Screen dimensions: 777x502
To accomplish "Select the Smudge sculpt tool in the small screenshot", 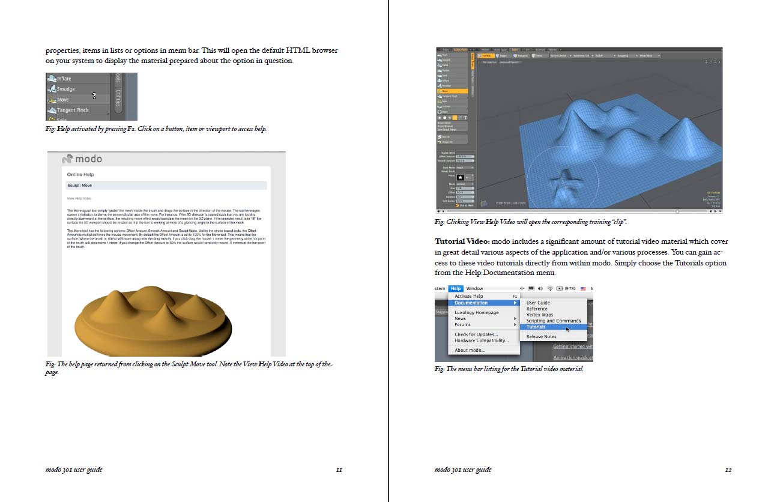I will tap(77, 89).
